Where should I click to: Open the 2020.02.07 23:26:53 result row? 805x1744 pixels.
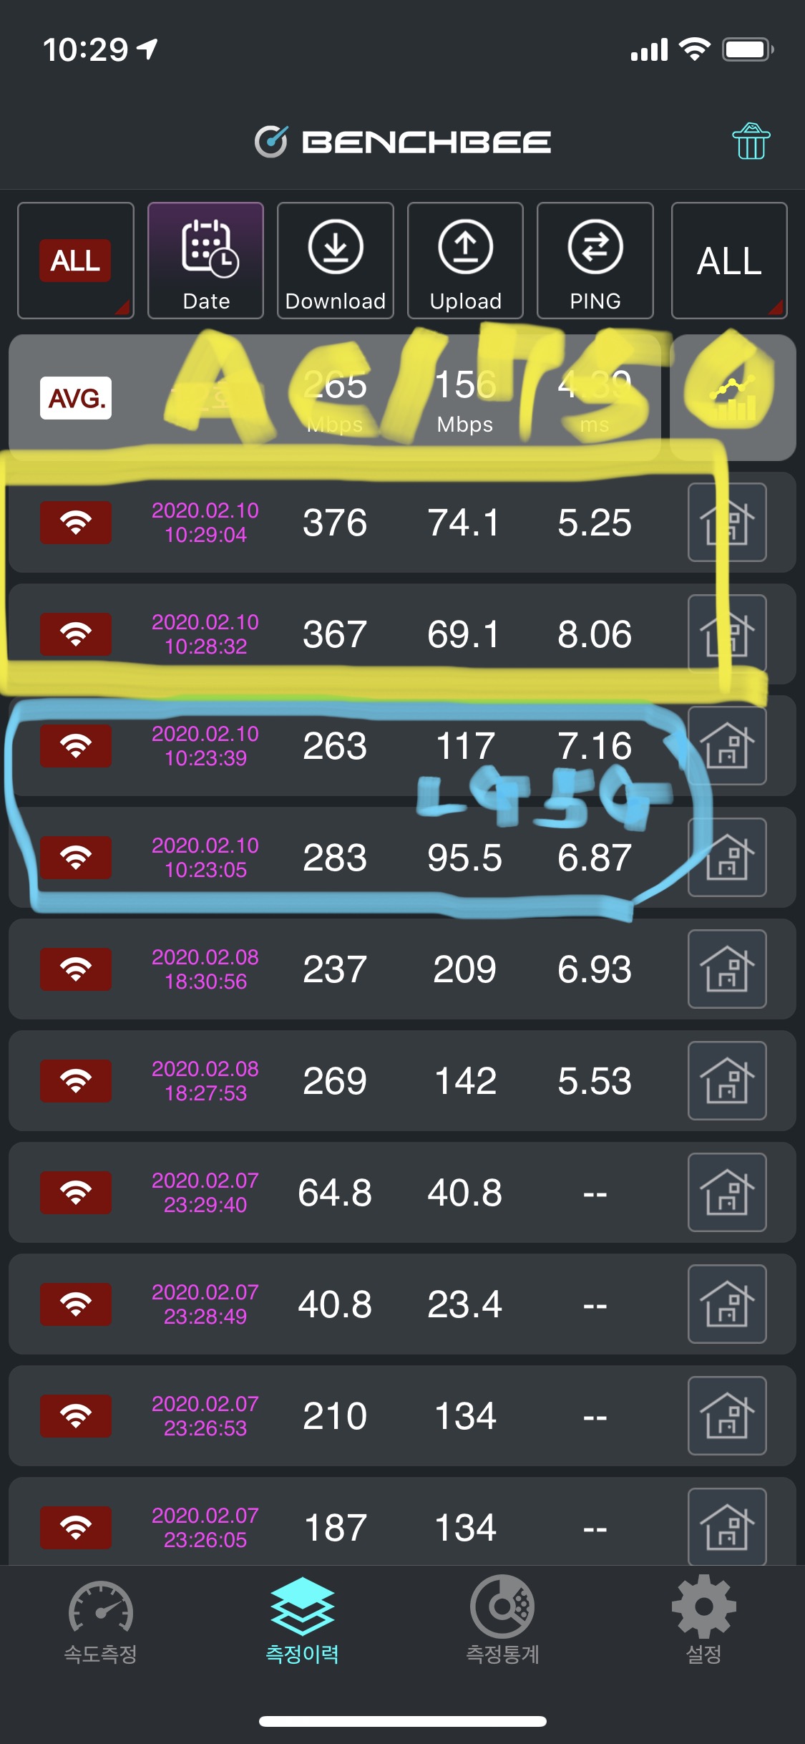[402, 1415]
